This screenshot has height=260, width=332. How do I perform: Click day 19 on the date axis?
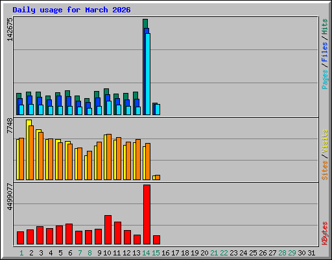point(195,253)
